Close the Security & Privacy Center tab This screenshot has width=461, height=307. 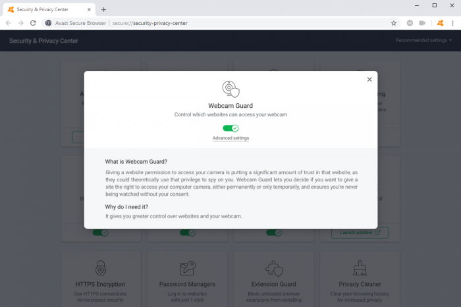pos(89,10)
